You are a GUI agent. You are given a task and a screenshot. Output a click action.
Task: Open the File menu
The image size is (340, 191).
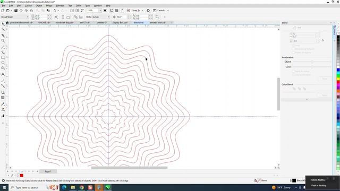coord(4,6)
